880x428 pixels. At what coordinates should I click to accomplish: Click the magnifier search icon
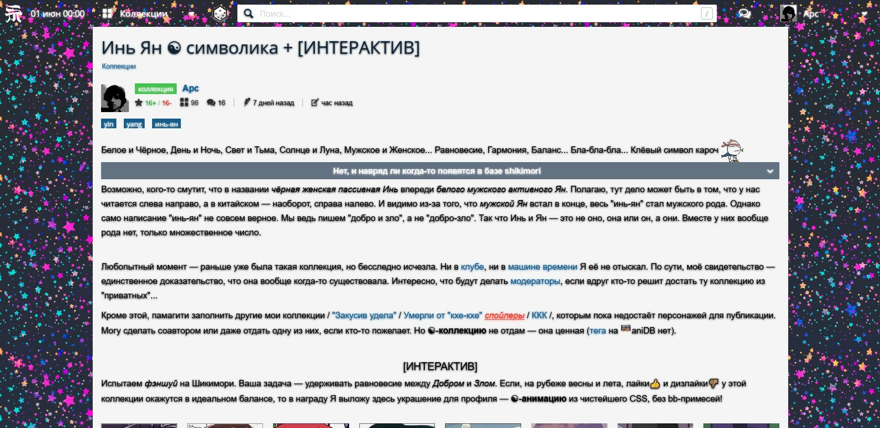click(249, 14)
